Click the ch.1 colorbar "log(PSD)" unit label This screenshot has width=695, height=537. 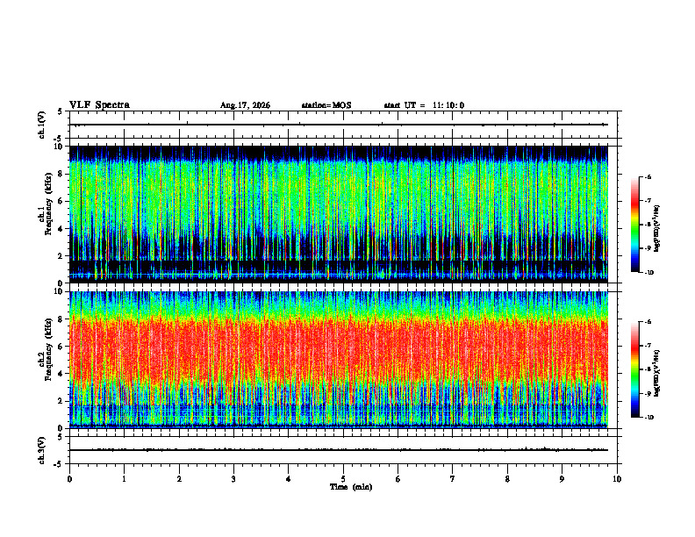pos(657,228)
